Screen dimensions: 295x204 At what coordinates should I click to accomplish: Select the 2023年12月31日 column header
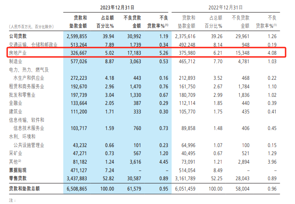coord(117,8)
